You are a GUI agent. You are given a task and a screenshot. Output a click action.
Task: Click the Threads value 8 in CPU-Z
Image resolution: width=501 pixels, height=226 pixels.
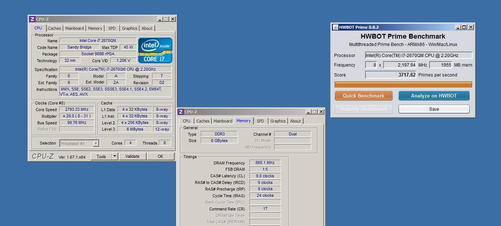(165, 143)
